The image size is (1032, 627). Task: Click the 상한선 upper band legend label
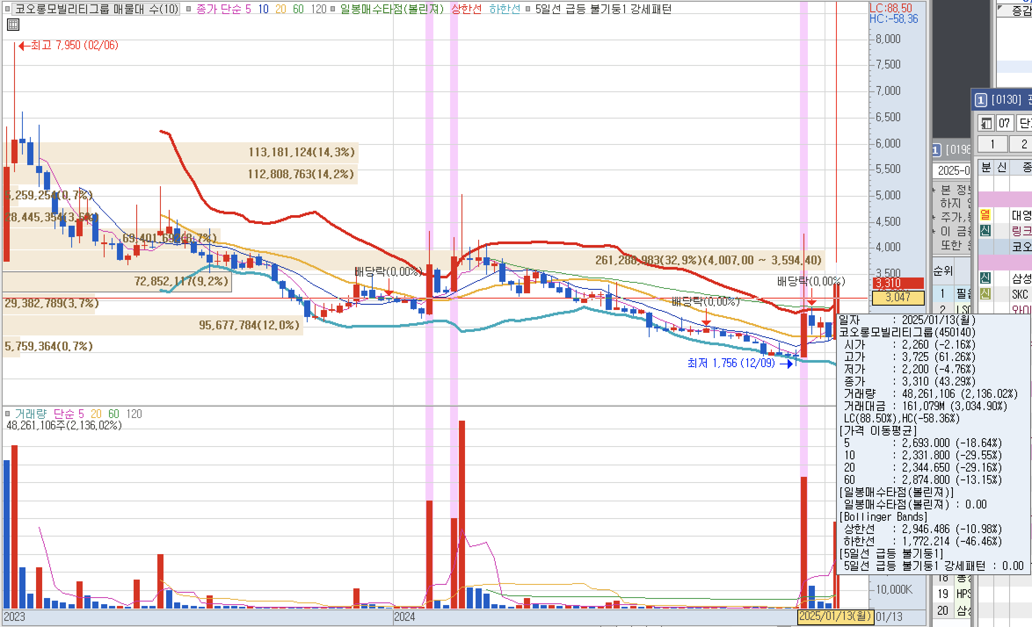[466, 9]
